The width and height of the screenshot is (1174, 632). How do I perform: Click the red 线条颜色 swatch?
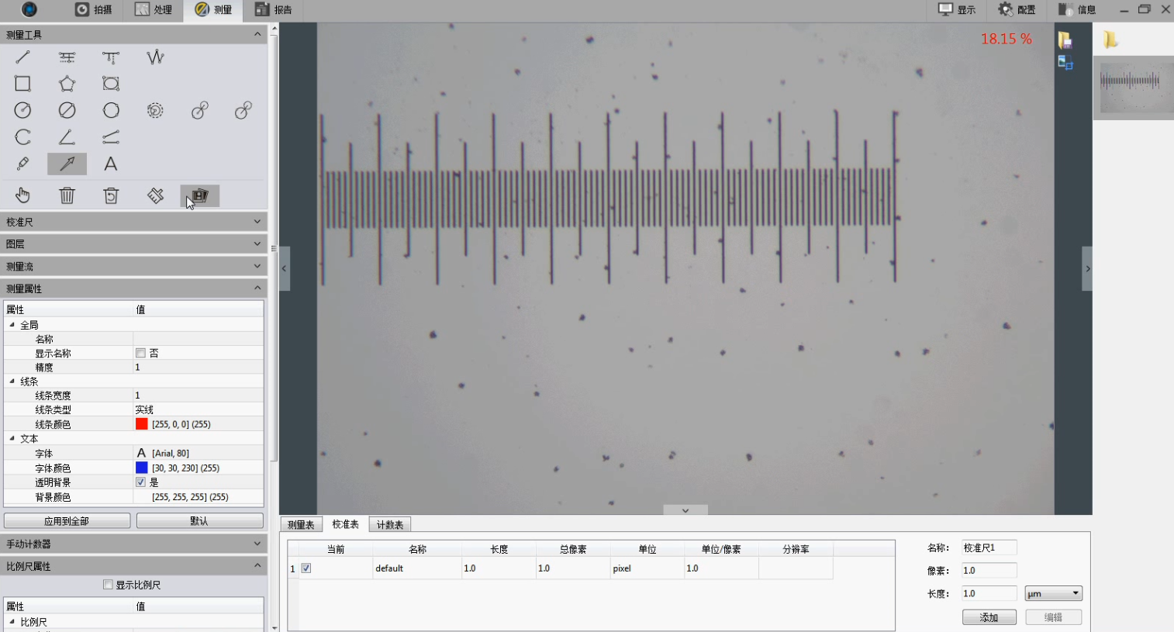[x=142, y=424]
